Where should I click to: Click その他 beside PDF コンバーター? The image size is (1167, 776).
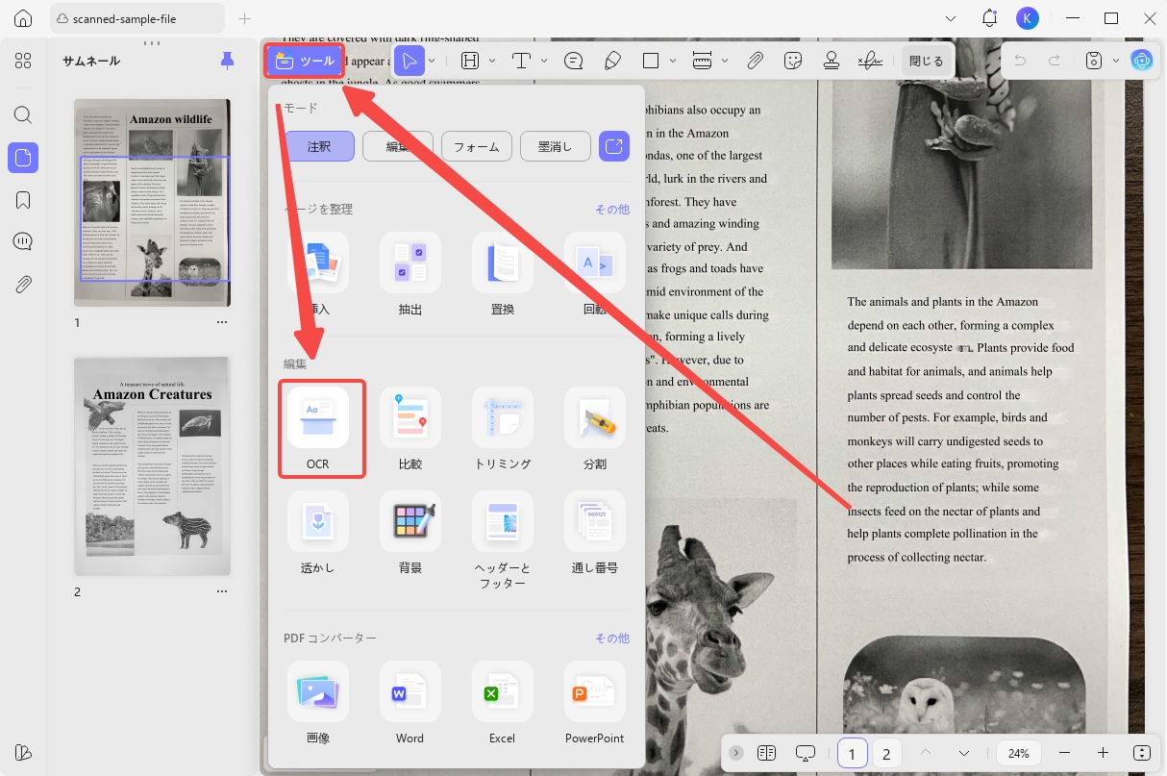612,638
